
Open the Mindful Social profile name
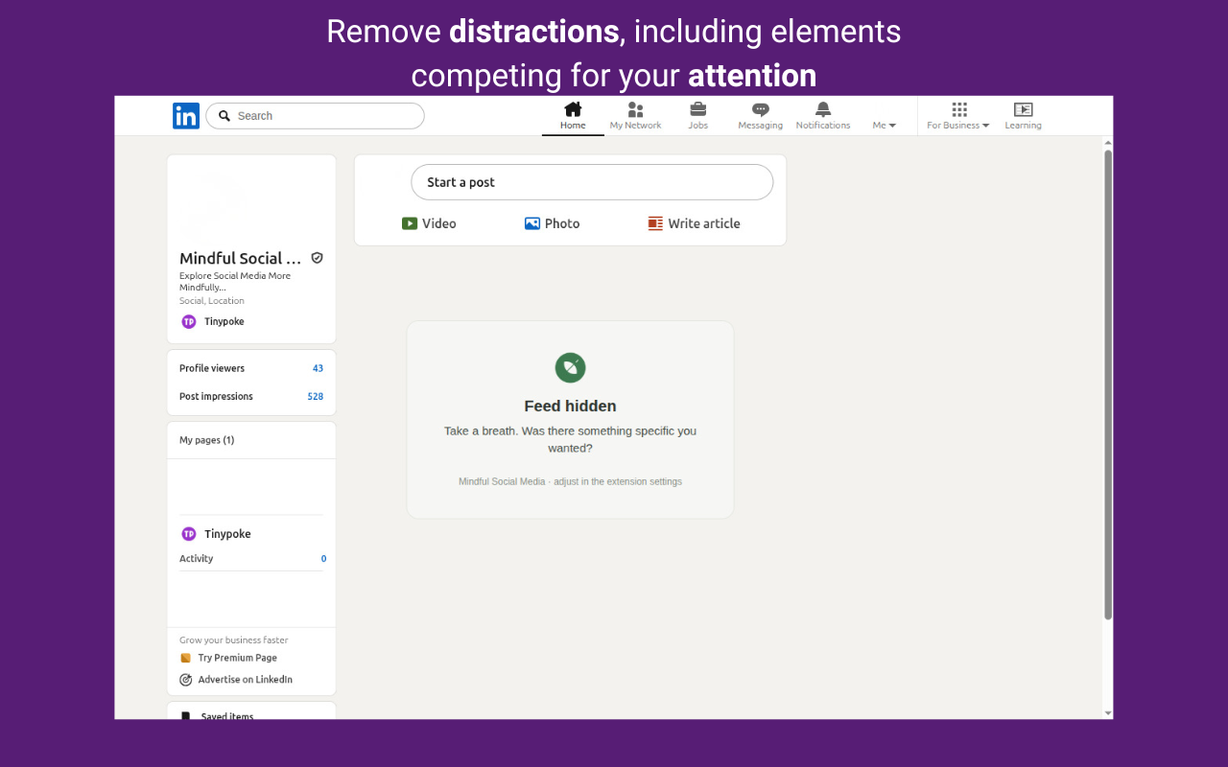pyautogui.click(x=241, y=258)
